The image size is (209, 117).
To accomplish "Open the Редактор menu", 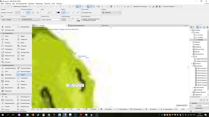I will pyautogui.click(x=8, y=4).
